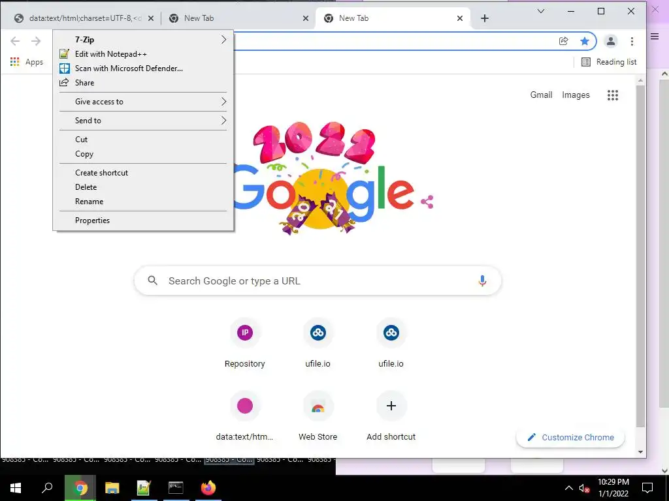Viewport: 669px width, 501px height.
Task: Open the Repository shortcut tile
Action: point(245,342)
